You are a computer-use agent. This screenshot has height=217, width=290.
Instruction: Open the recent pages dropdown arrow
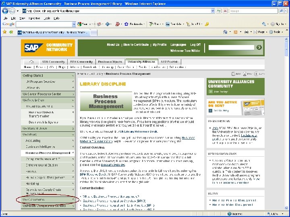(x=18, y=11)
